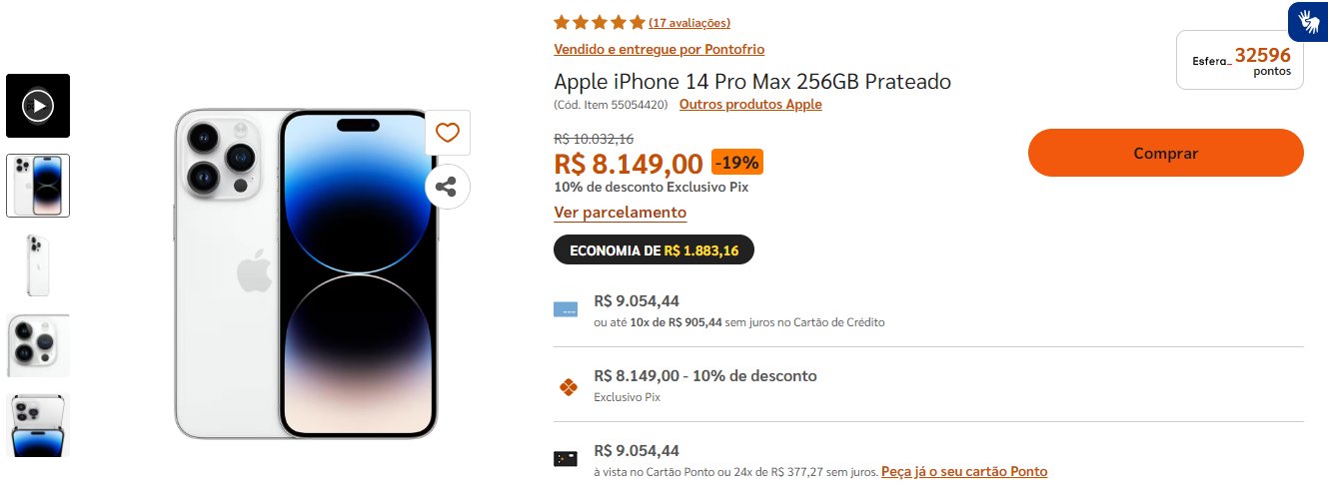Click the heart favorite icon
This screenshot has height=488, width=1328.
pos(447,133)
